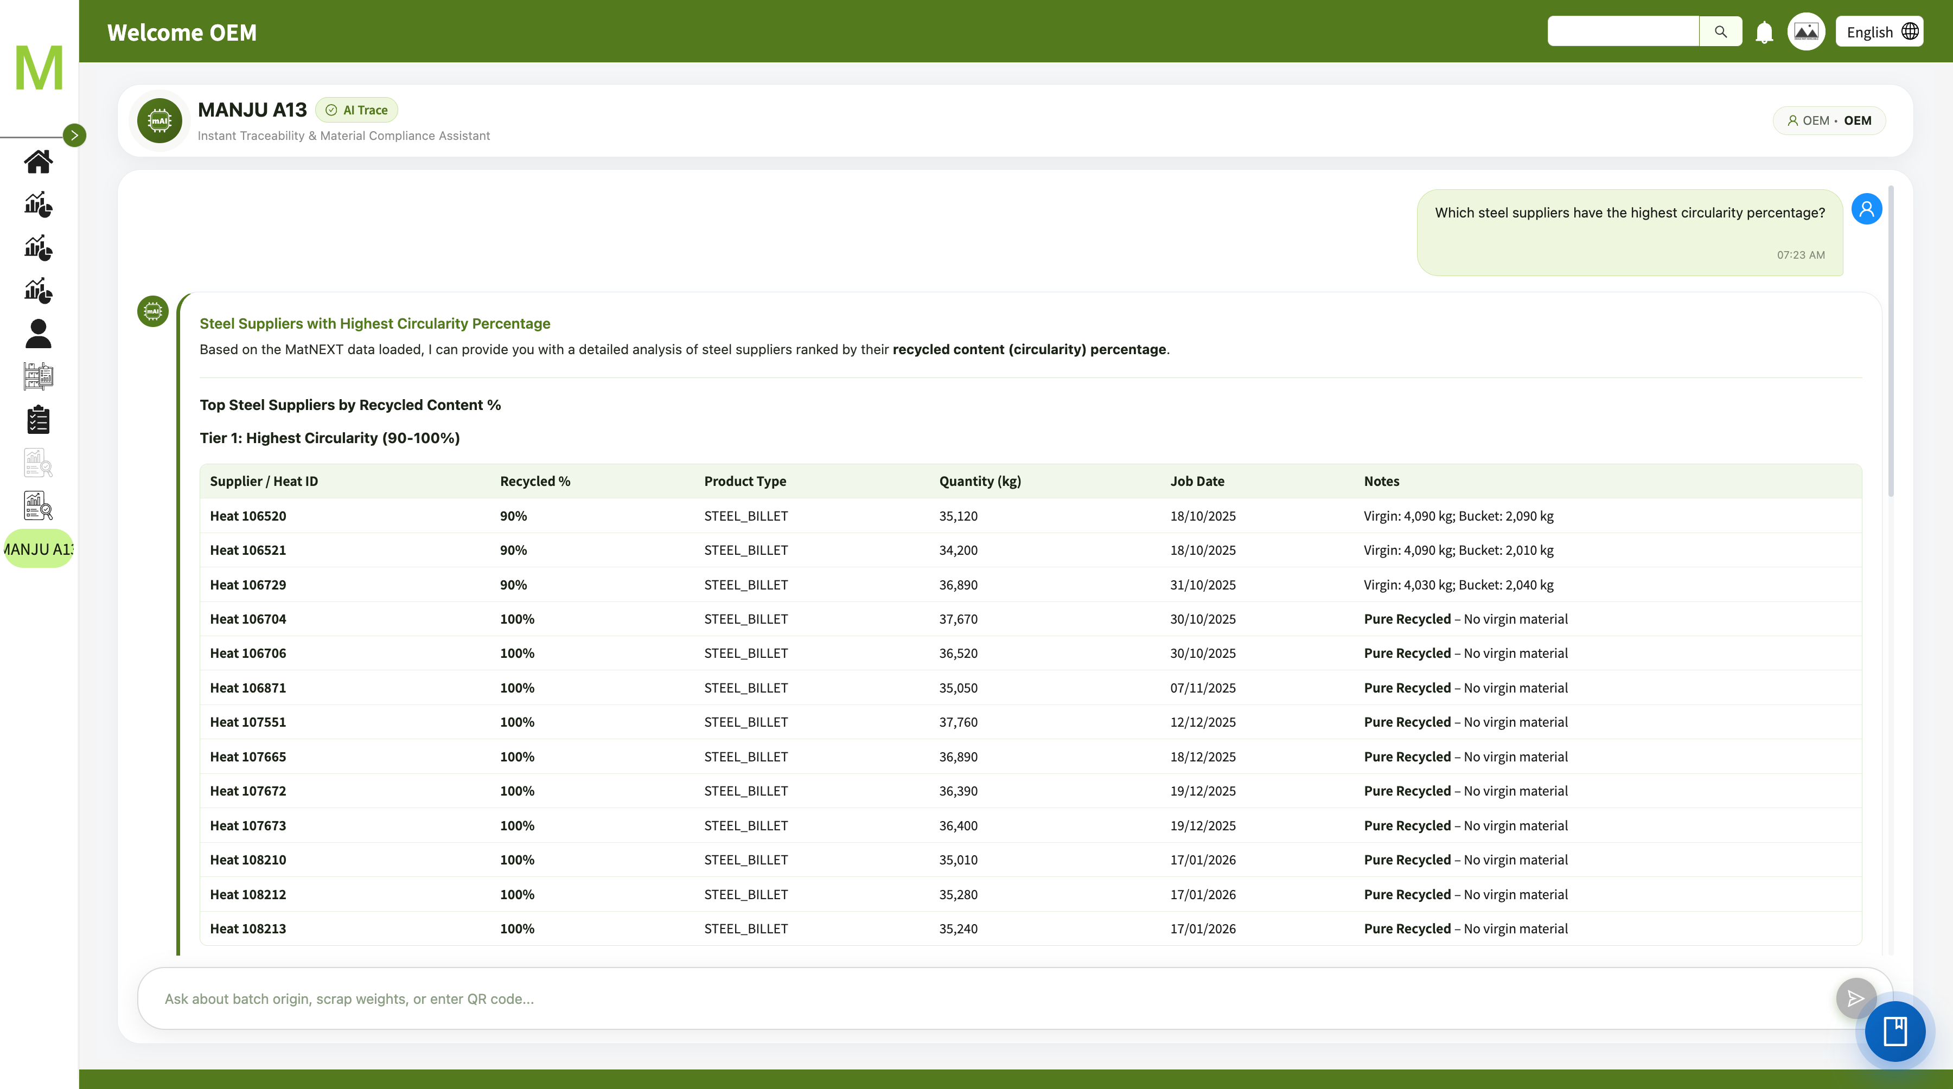The width and height of the screenshot is (1953, 1089).
Task: Open the second chart analytics sidebar icon
Action: click(38, 248)
